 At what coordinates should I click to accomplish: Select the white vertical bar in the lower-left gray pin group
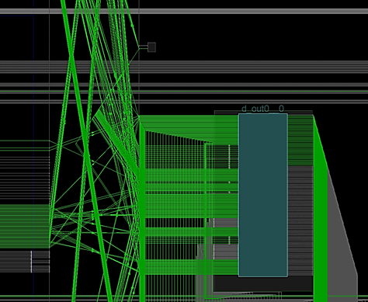point(31,262)
